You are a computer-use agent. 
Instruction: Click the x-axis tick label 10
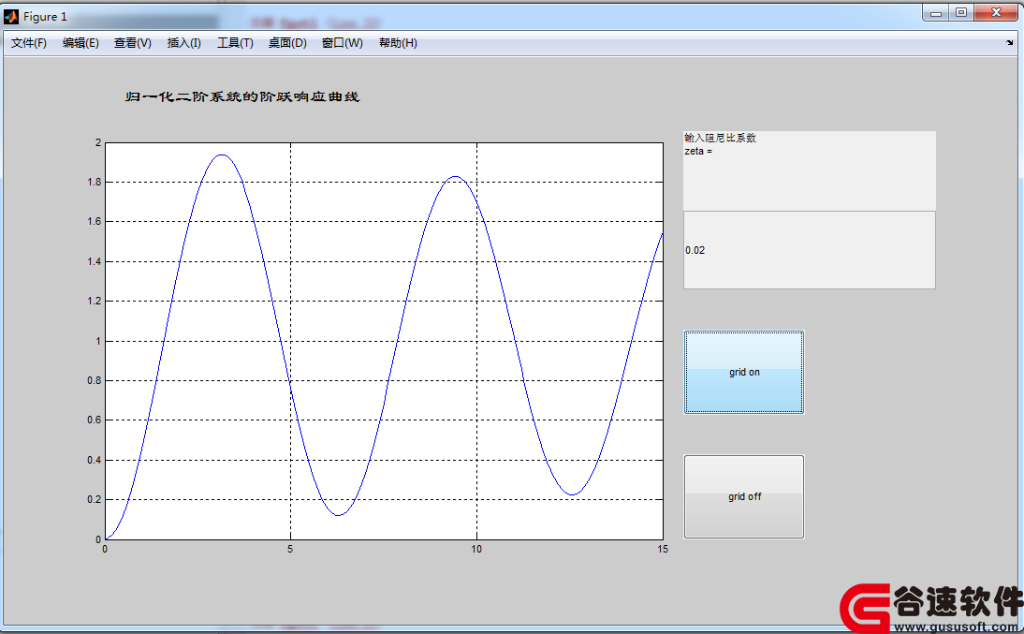click(476, 549)
